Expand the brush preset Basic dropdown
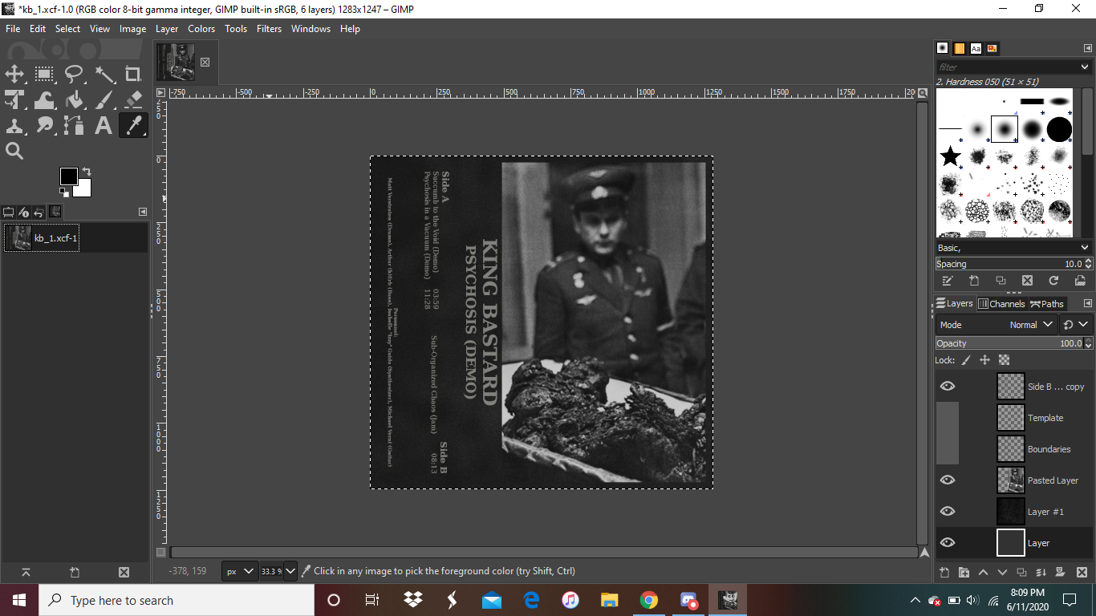This screenshot has height=616, width=1096. [1085, 248]
